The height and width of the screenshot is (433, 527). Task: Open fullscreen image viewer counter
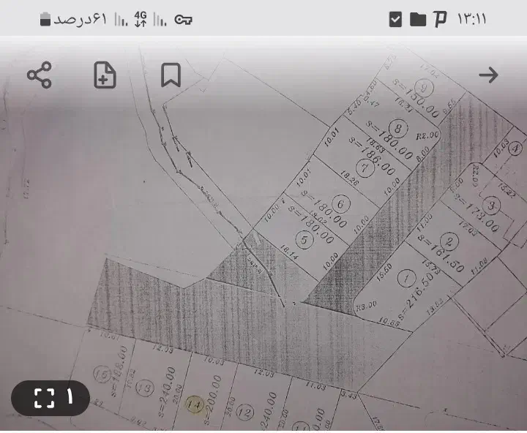coord(51,398)
